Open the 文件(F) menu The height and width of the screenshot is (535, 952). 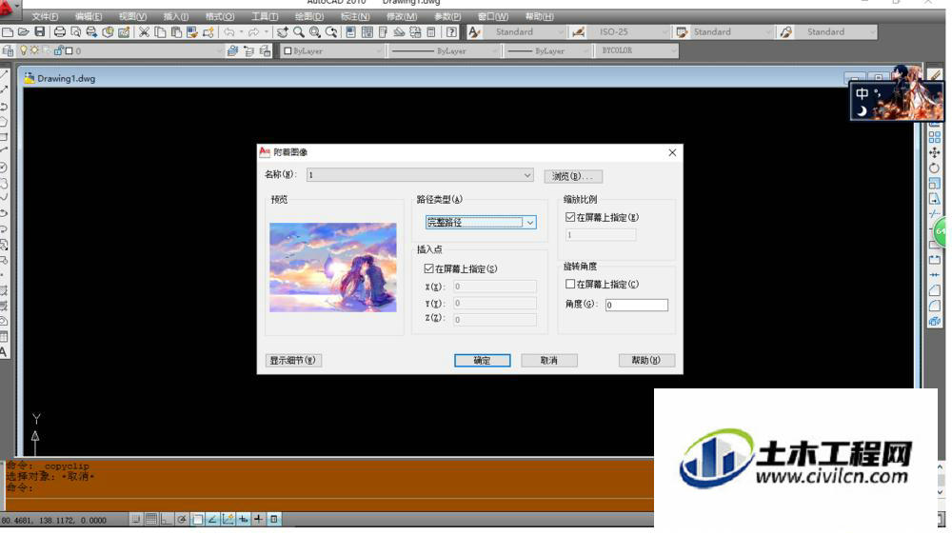pyautogui.click(x=45, y=16)
